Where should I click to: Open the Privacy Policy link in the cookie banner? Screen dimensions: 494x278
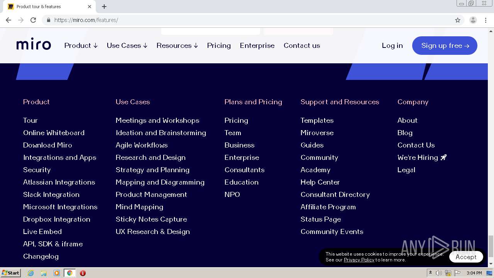pos(359,260)
